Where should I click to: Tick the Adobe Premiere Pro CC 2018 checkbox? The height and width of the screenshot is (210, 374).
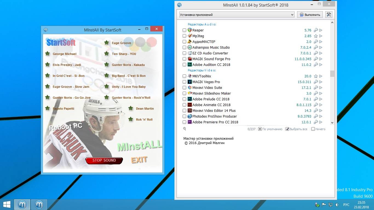click(x=184, y=122)
